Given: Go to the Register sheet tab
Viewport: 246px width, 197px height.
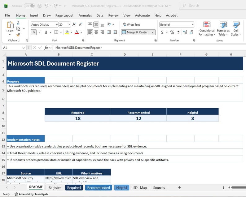Looking at the screenshot, I should point(55,188).
